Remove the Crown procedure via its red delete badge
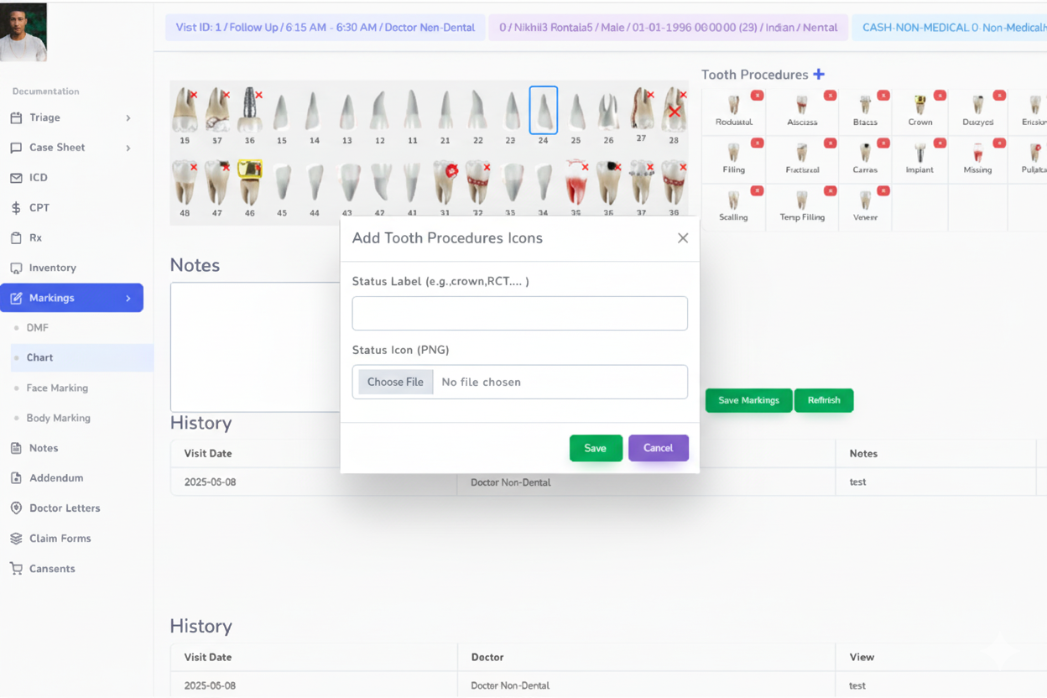 tap(940, 96)
